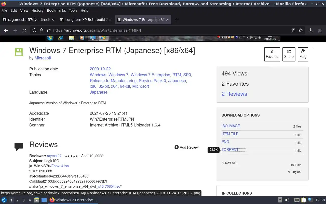This screenshot has width=326, height=204.
Task: View site security lock information
Action: [x=42, y=30]
